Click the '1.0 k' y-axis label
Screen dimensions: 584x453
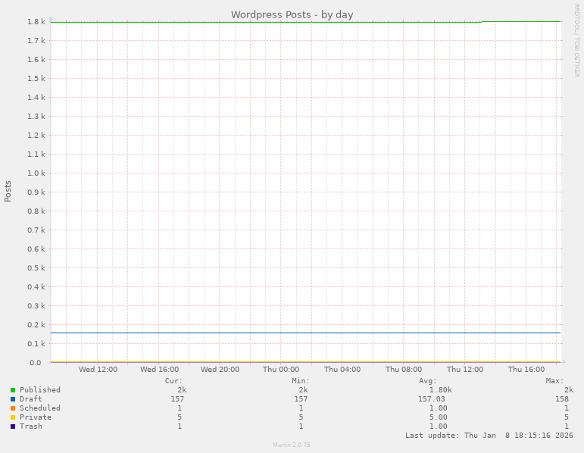tap(36, 173)
